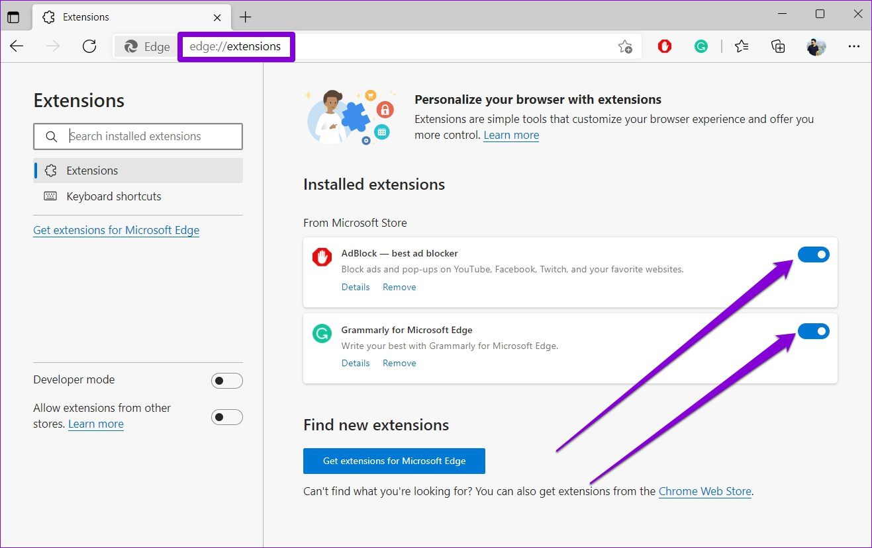The width and height of the screenshot is (872, 548).
Task: Click the 'Find new extensions' heading
Action: (x=376, y=425)
